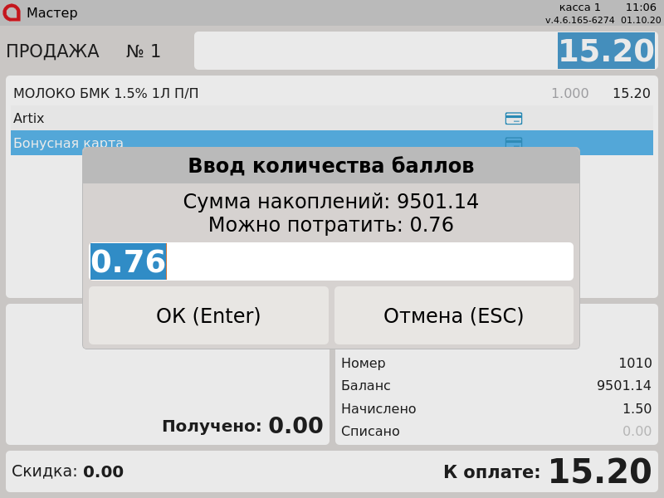The height and width of the screenshot is (498, 664).
Task: Click the Списано 0.00 row
Action: [496, 432]
